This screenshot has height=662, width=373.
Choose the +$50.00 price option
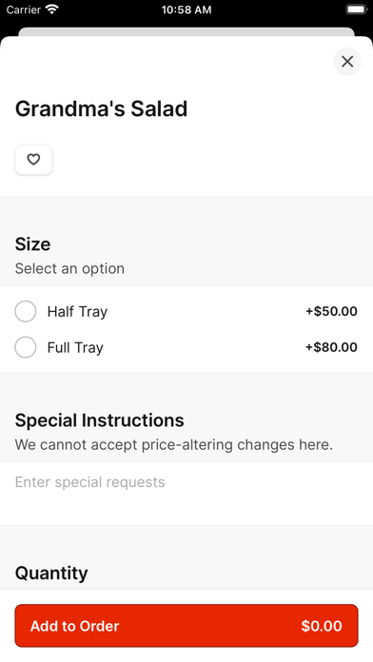pos(331,311)
